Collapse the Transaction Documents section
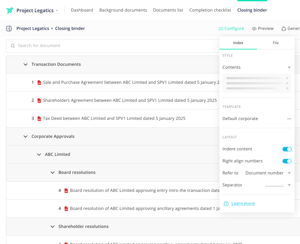 tap(25, 64)
